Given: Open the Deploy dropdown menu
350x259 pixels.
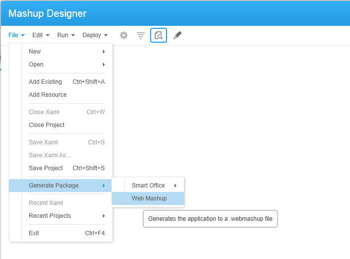Looking at the screenshot, I should click(x=95, y=35).
